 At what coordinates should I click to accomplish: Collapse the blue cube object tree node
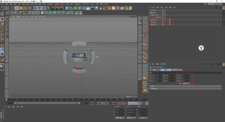151,15
